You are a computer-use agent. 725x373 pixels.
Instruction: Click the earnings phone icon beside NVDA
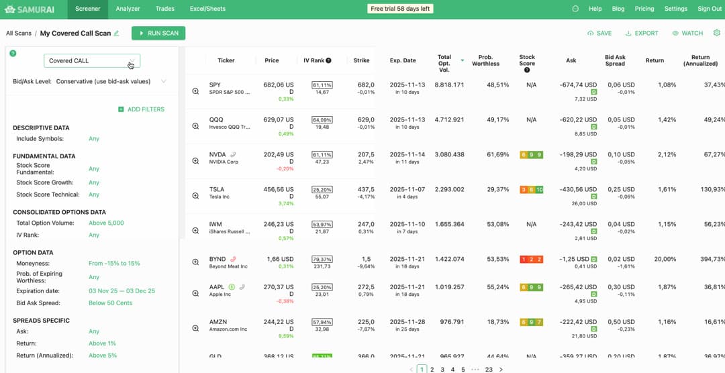click(234, 154)
